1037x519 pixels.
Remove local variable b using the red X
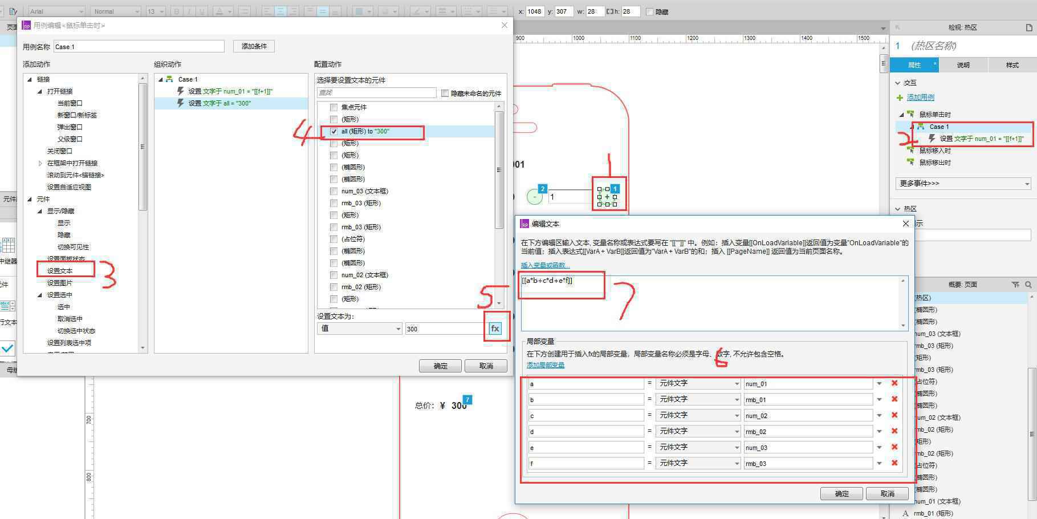tap(894, 399)
